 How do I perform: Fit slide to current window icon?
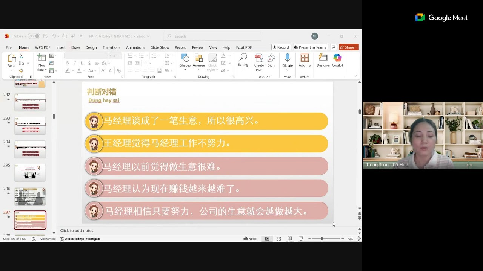pos(359,239)
